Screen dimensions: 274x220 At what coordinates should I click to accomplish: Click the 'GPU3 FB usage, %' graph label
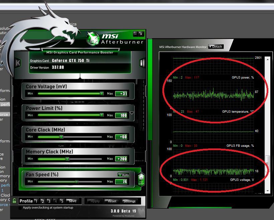tap(240, 146)
